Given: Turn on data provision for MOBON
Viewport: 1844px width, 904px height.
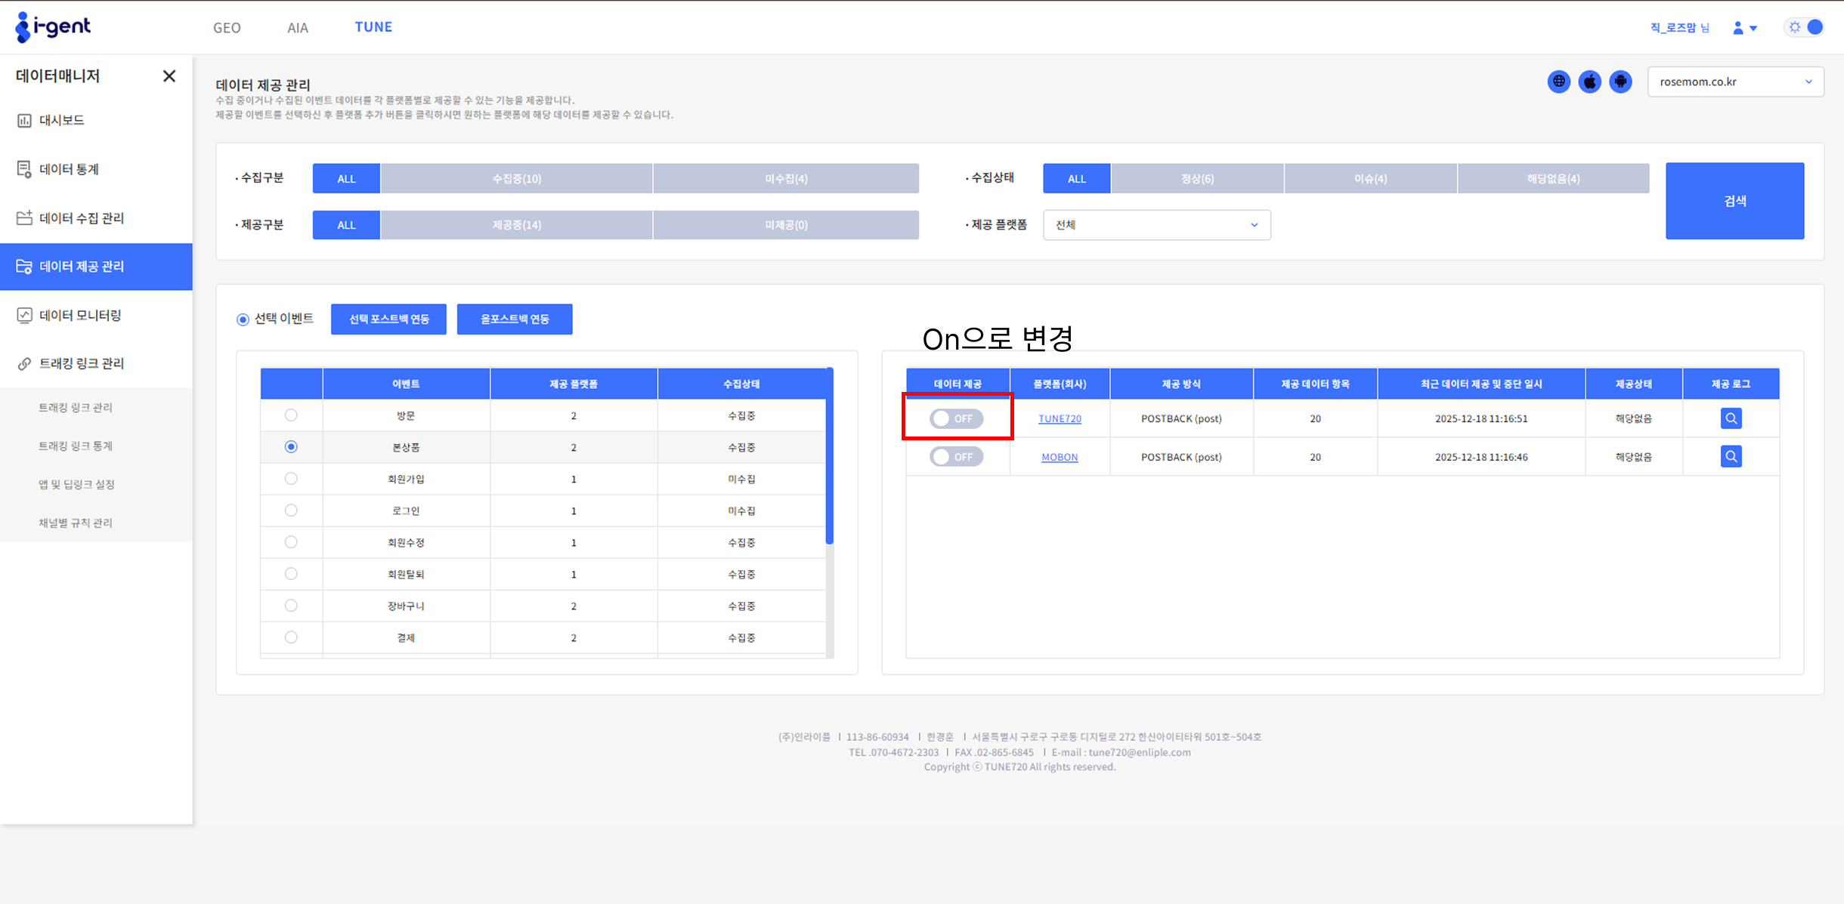Looking at the screenshot, I should point(956,457).
